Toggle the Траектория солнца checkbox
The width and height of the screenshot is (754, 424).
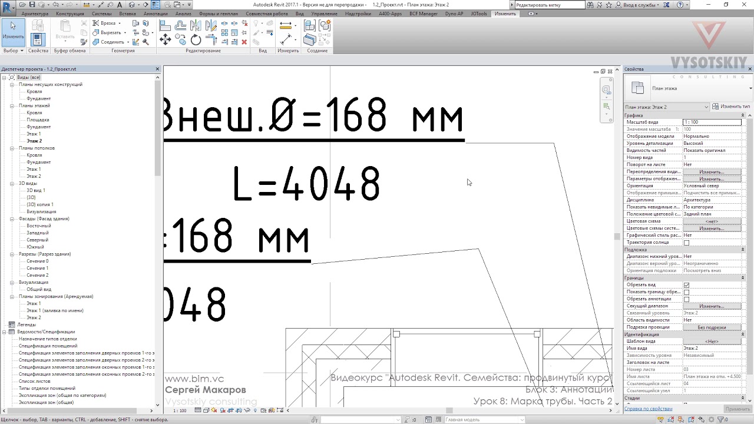pos(686,243)
